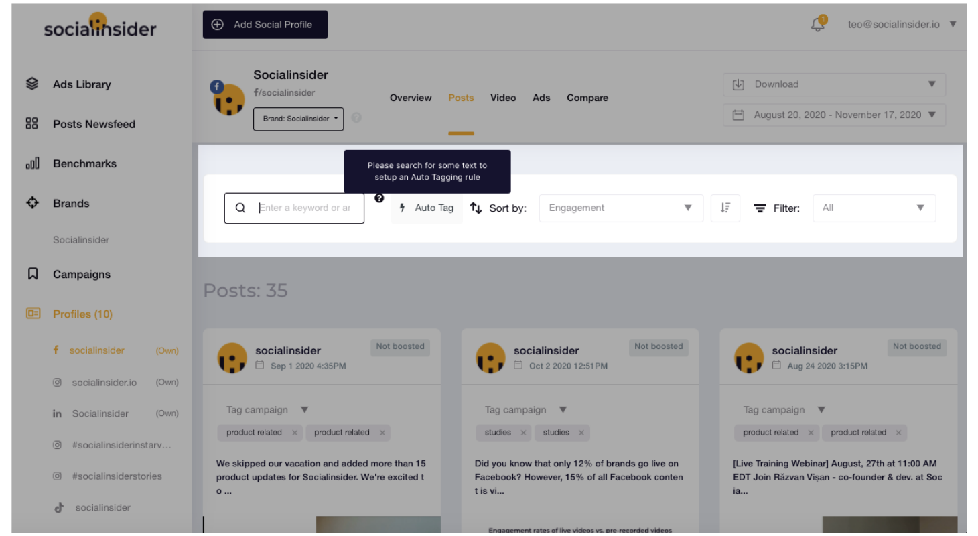Open the Download dropdown

pyautogui.click(x=834, y=84)
